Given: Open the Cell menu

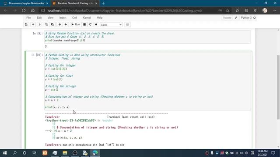Looking at the screenshot, I should [x=75, y=17].
